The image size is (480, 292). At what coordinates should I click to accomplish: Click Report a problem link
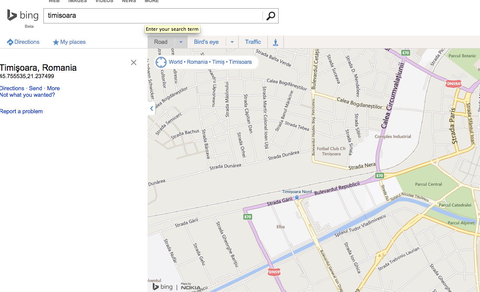[x=21, y=112]
